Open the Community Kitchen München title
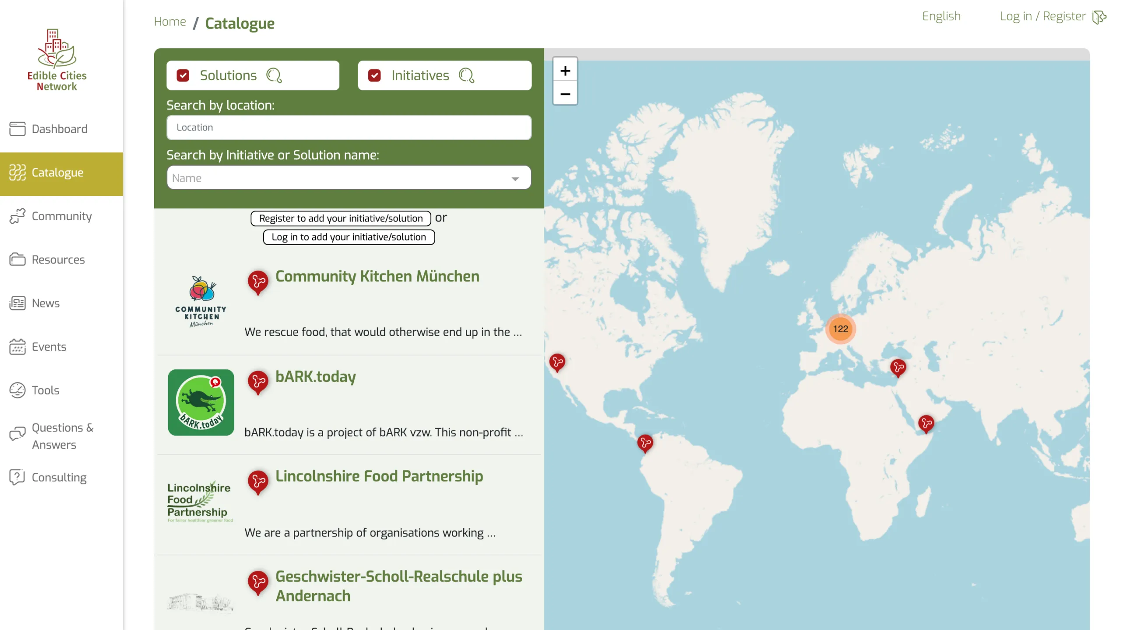The width and height of the screenshot is (1121, 630). tap(377, 276)
